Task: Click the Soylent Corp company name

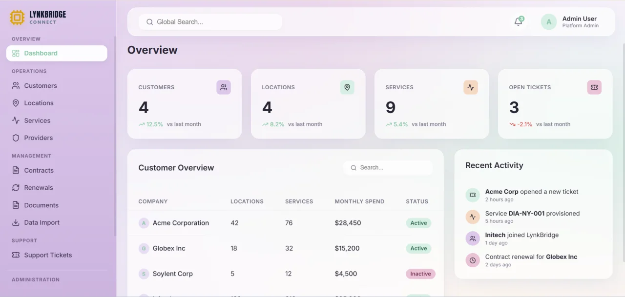Action: (173, 274)
